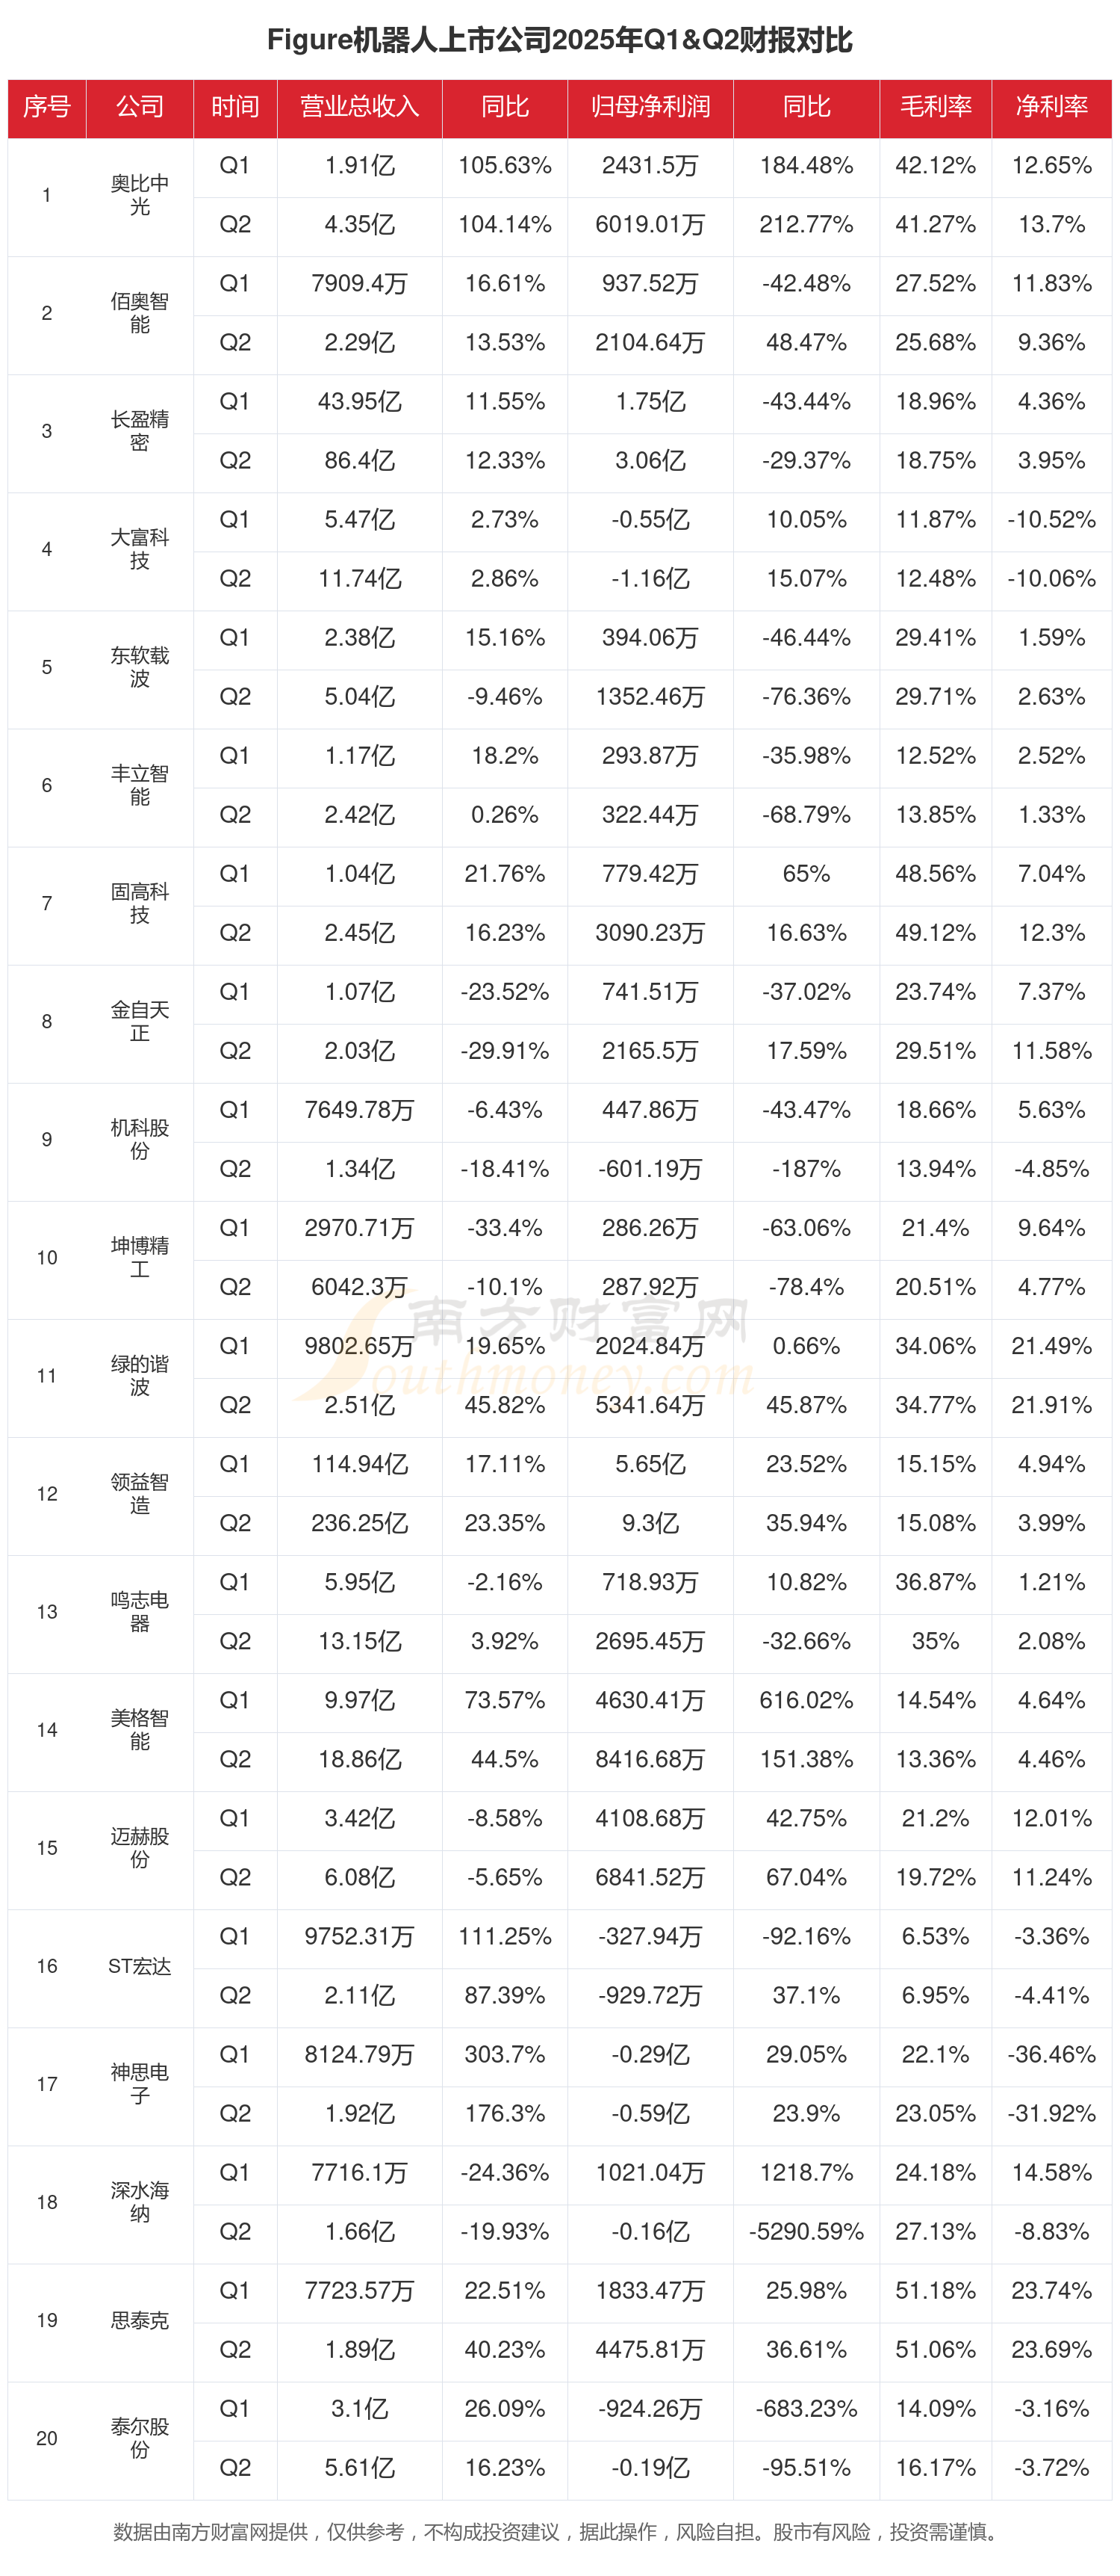Click the 时间 column header

point(234,107)
